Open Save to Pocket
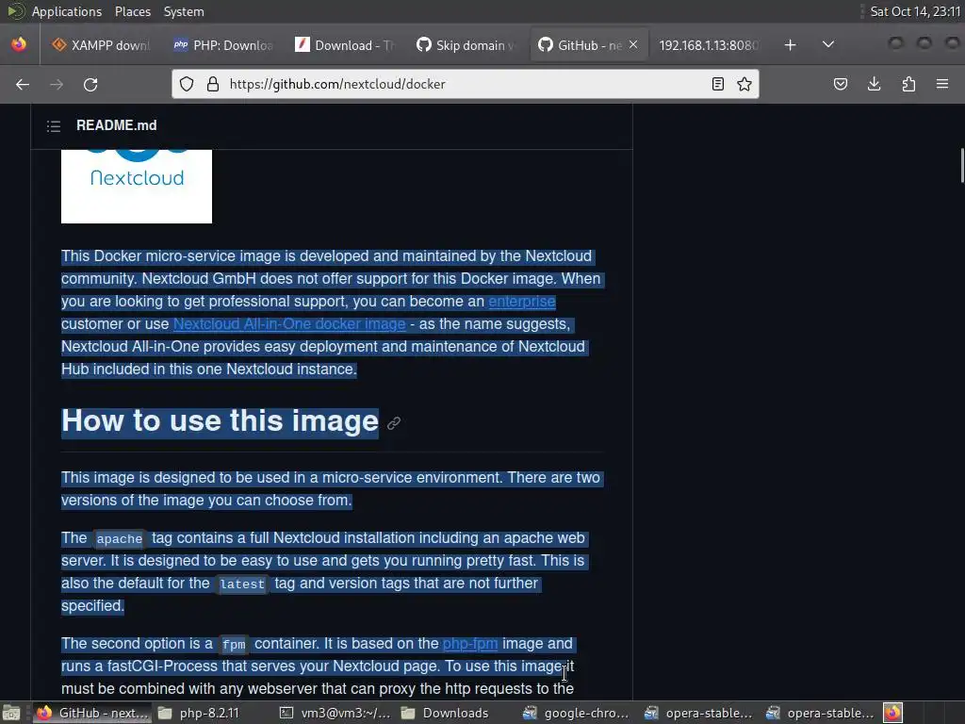 pyautogui.click(x=840, y=84)
